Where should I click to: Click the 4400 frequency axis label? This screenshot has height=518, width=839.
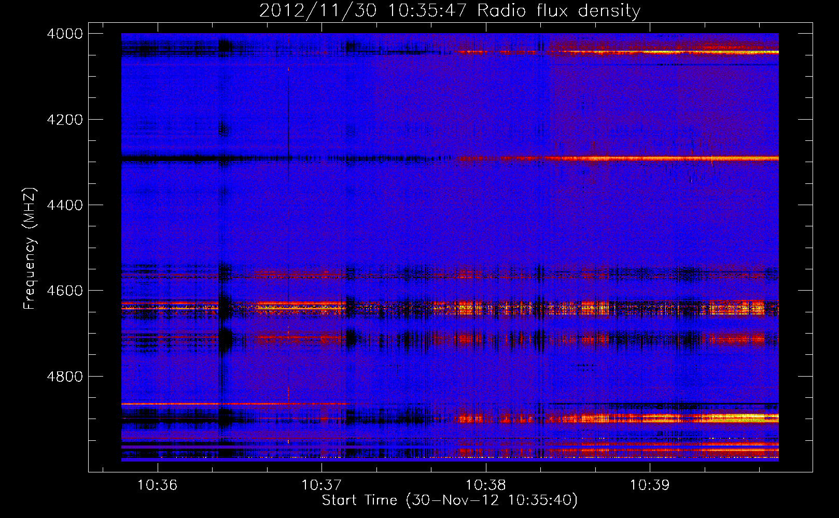tap(65, 205)
